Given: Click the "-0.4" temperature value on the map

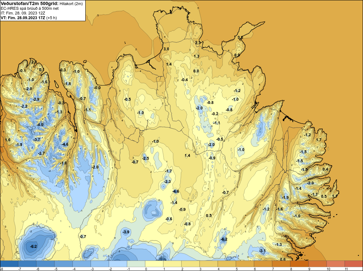Looking at the screenshot, I should tap(184, 80).
